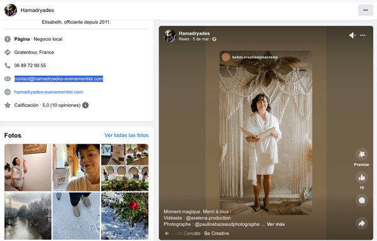Click the like count 10

[362, 188]
